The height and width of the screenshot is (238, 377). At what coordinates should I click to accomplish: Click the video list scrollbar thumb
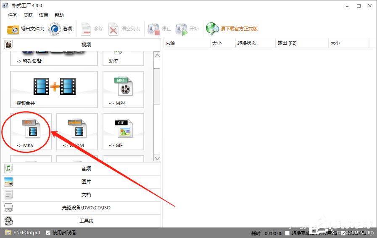157,86
